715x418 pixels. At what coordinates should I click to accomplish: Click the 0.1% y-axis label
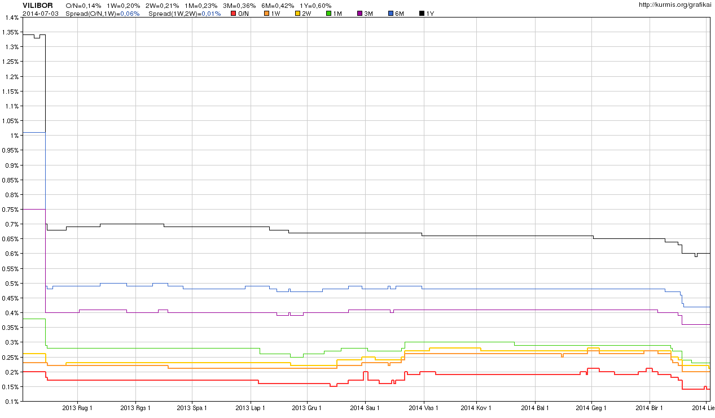click(12, 401)
